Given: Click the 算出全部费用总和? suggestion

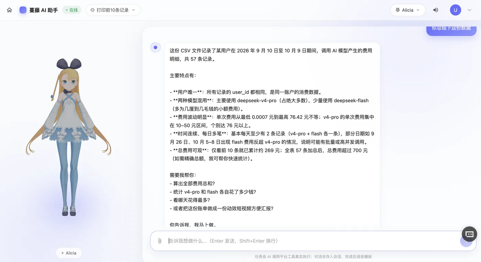Looking at the screenshot, I should pos(192,183).
